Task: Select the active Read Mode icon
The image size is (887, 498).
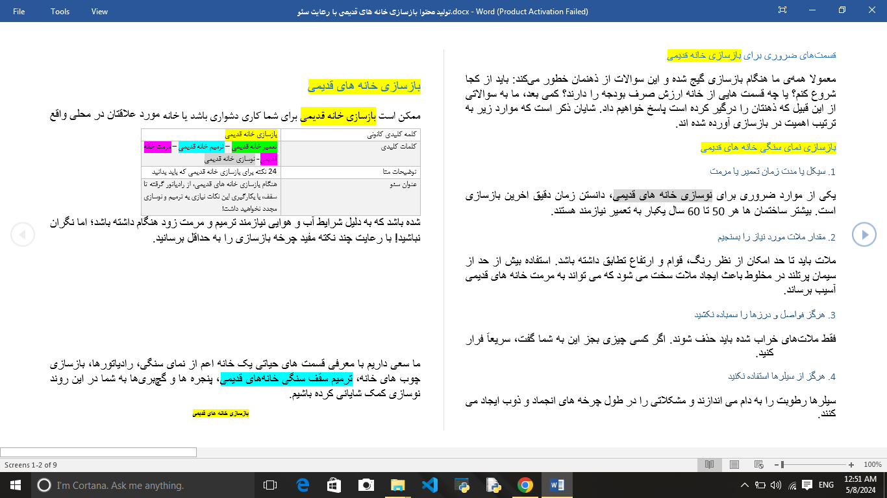Action: 709,464
